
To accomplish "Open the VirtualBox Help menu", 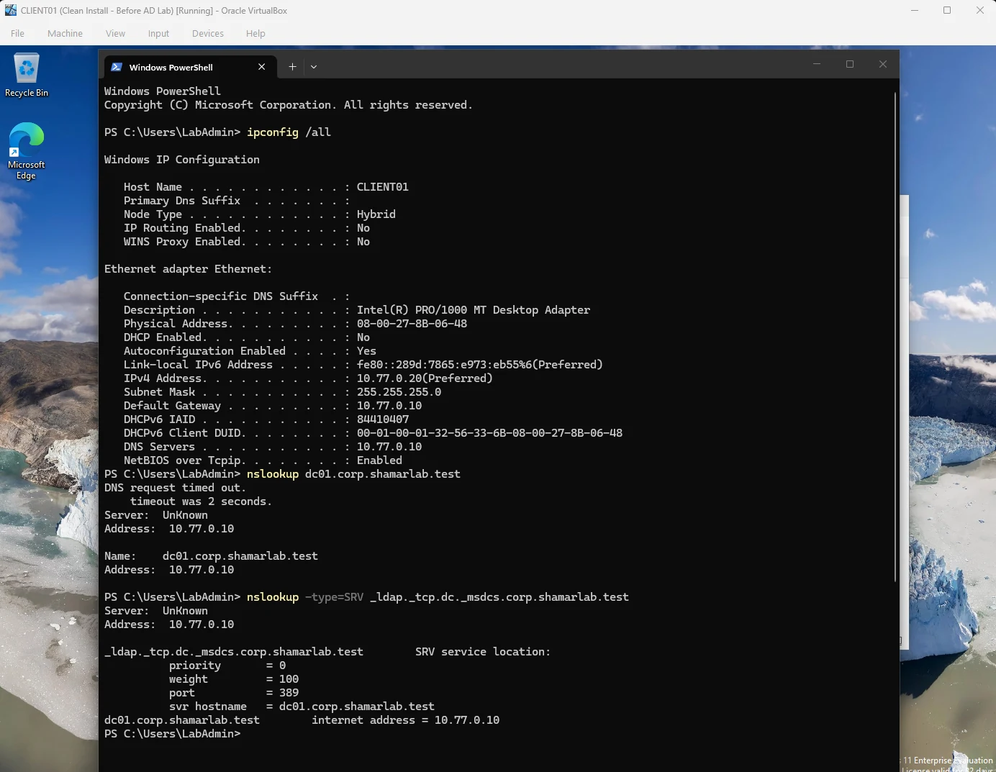I will click(x=255, y=33).
